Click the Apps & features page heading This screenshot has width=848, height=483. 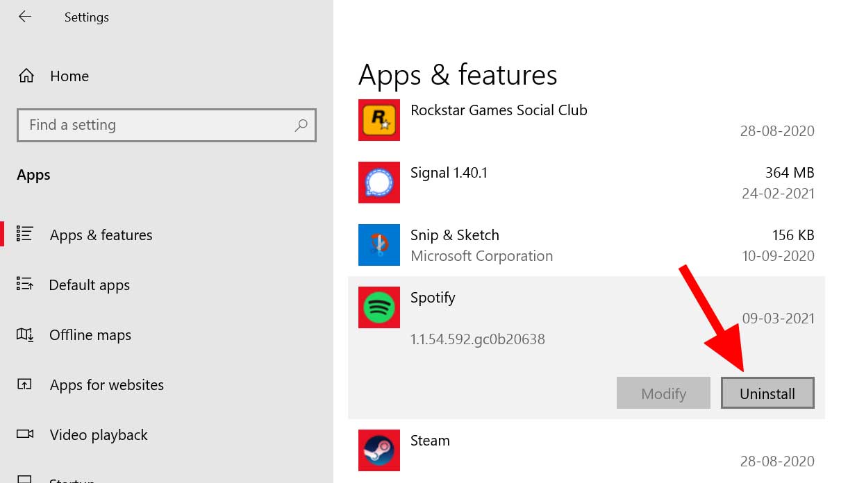coord(458,75)
